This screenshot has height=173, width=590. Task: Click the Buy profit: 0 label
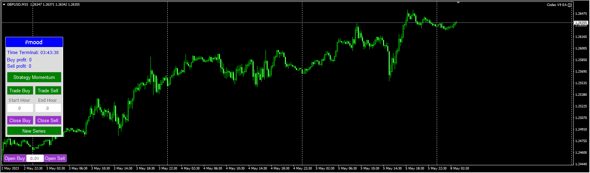tap(19, 60)
